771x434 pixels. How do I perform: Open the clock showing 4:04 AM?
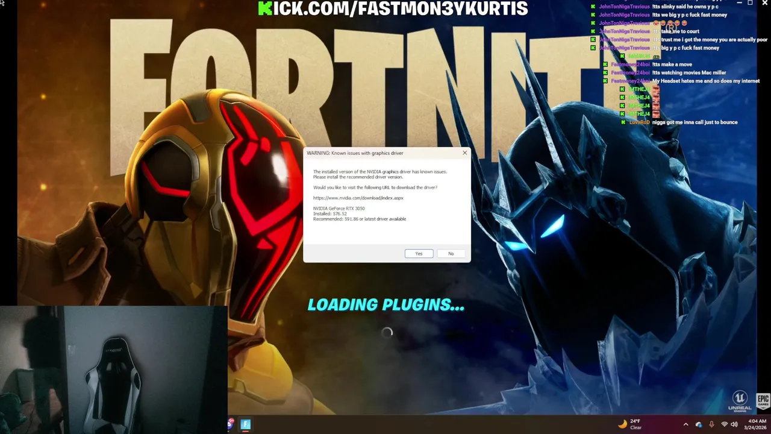757,424
